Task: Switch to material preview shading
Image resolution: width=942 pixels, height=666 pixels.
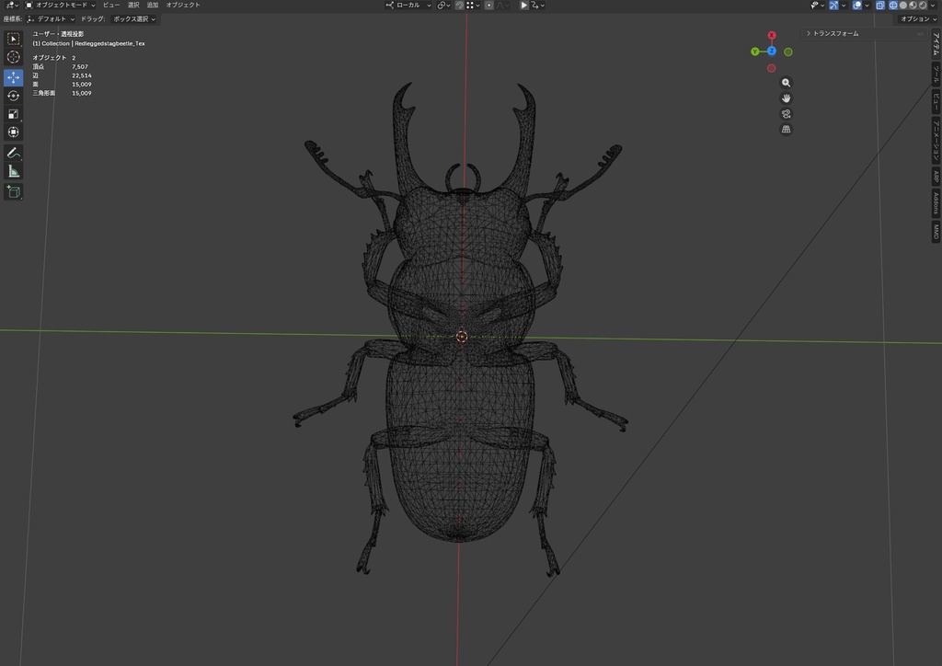Action: click(913, 6)
